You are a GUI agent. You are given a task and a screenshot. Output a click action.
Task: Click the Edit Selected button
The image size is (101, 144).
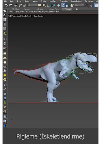coord(54,12)
